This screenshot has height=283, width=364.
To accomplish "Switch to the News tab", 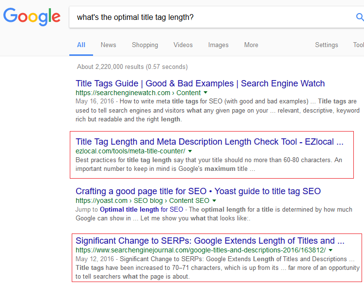I will coord(109,45).
